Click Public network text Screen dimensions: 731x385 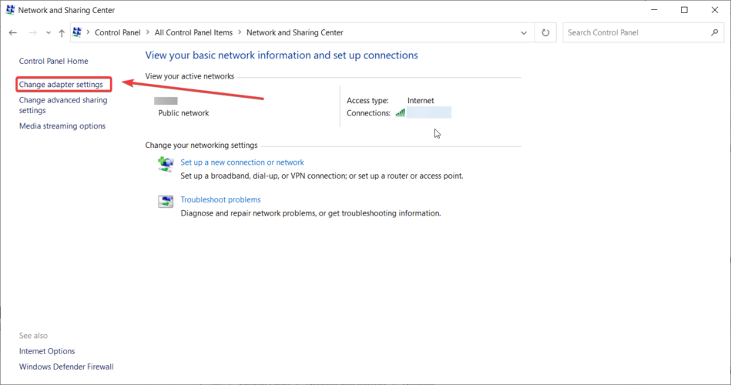183,112
